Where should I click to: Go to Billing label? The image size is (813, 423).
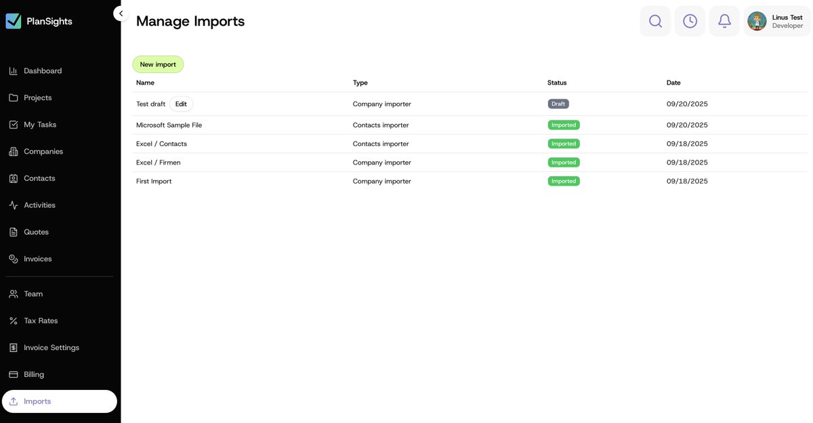click(34, 375)
